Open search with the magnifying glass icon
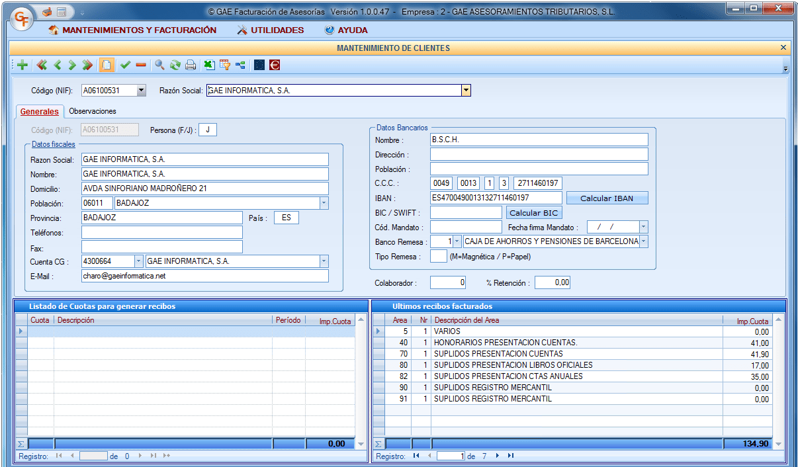The image size is (798, 467). (x=159, y=65)
